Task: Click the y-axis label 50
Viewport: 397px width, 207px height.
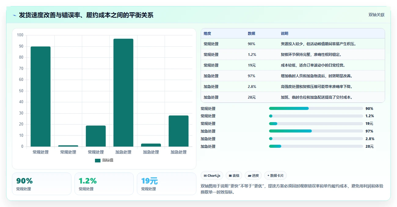Action: 21,91
